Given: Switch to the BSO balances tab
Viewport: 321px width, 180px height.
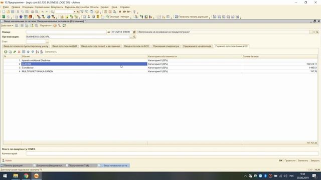Looking at the screenshot, I should [x=136, y=46].
